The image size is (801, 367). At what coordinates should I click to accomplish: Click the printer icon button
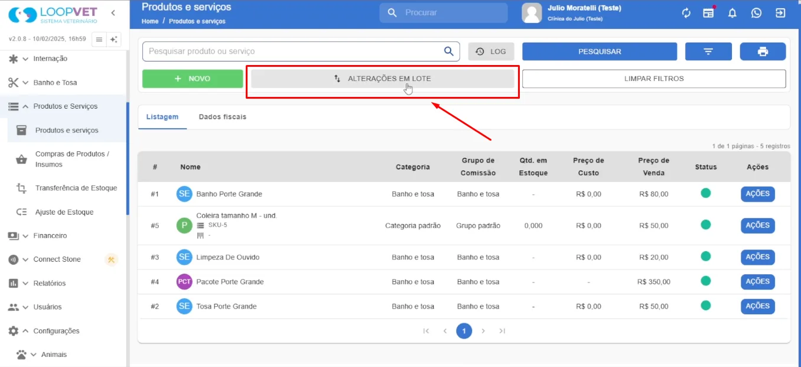[x=763, y=51]
